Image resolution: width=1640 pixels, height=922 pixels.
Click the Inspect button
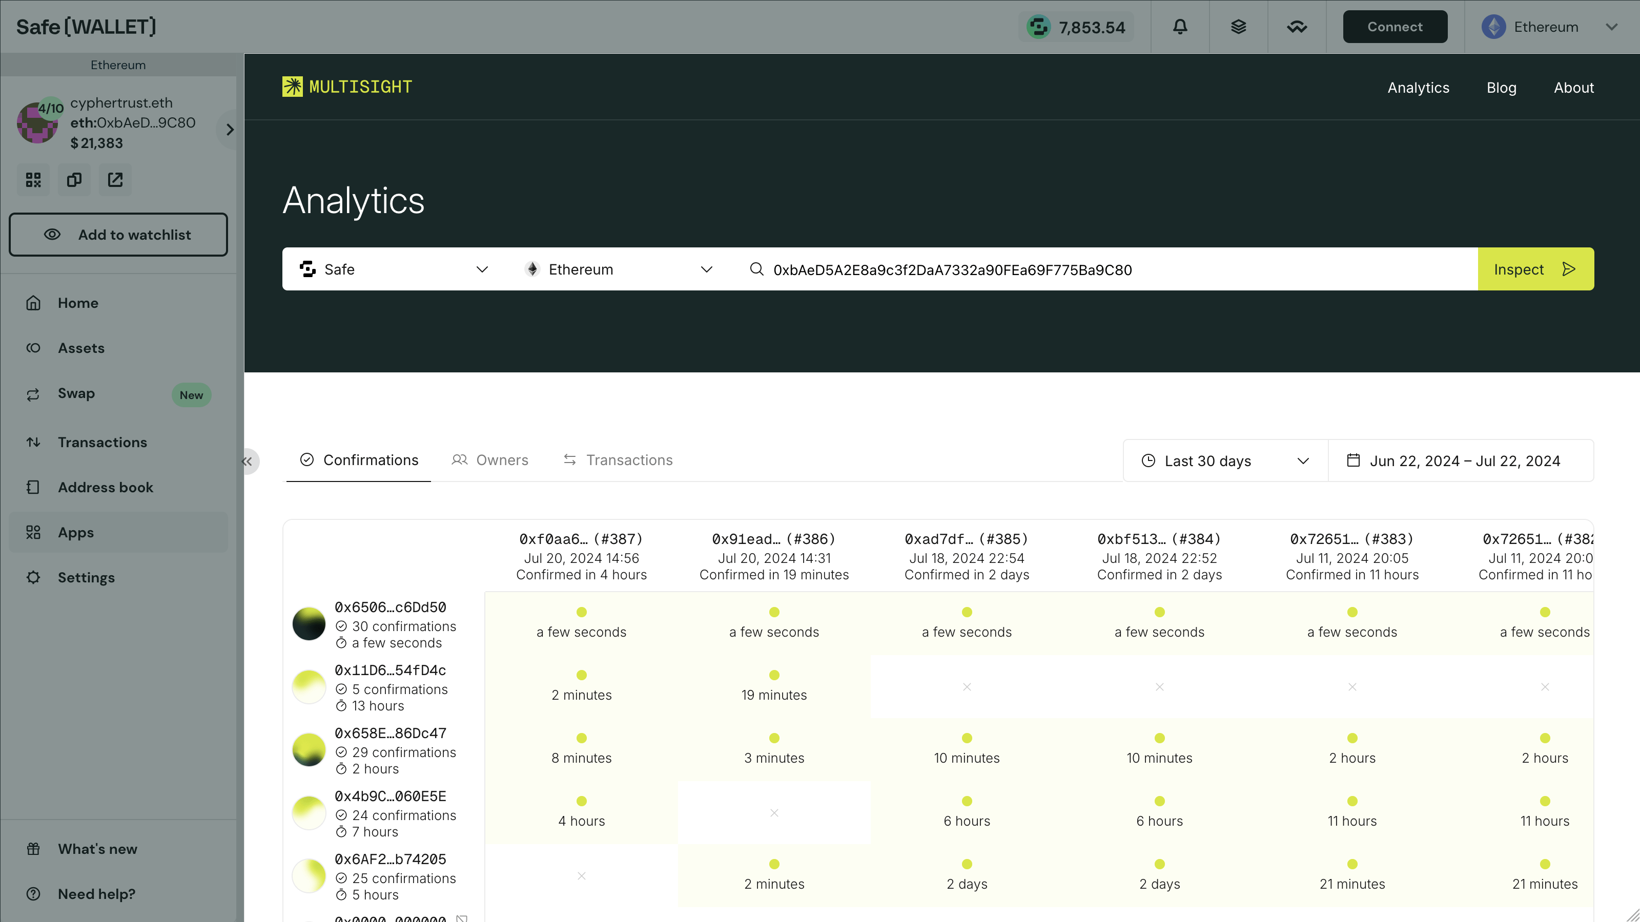(x=1535, y=269)
